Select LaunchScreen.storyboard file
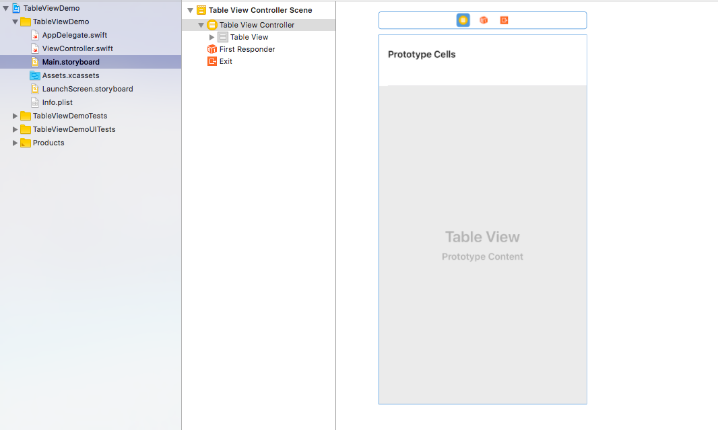Viewport: 718px width, 430px height. (87, 89)
